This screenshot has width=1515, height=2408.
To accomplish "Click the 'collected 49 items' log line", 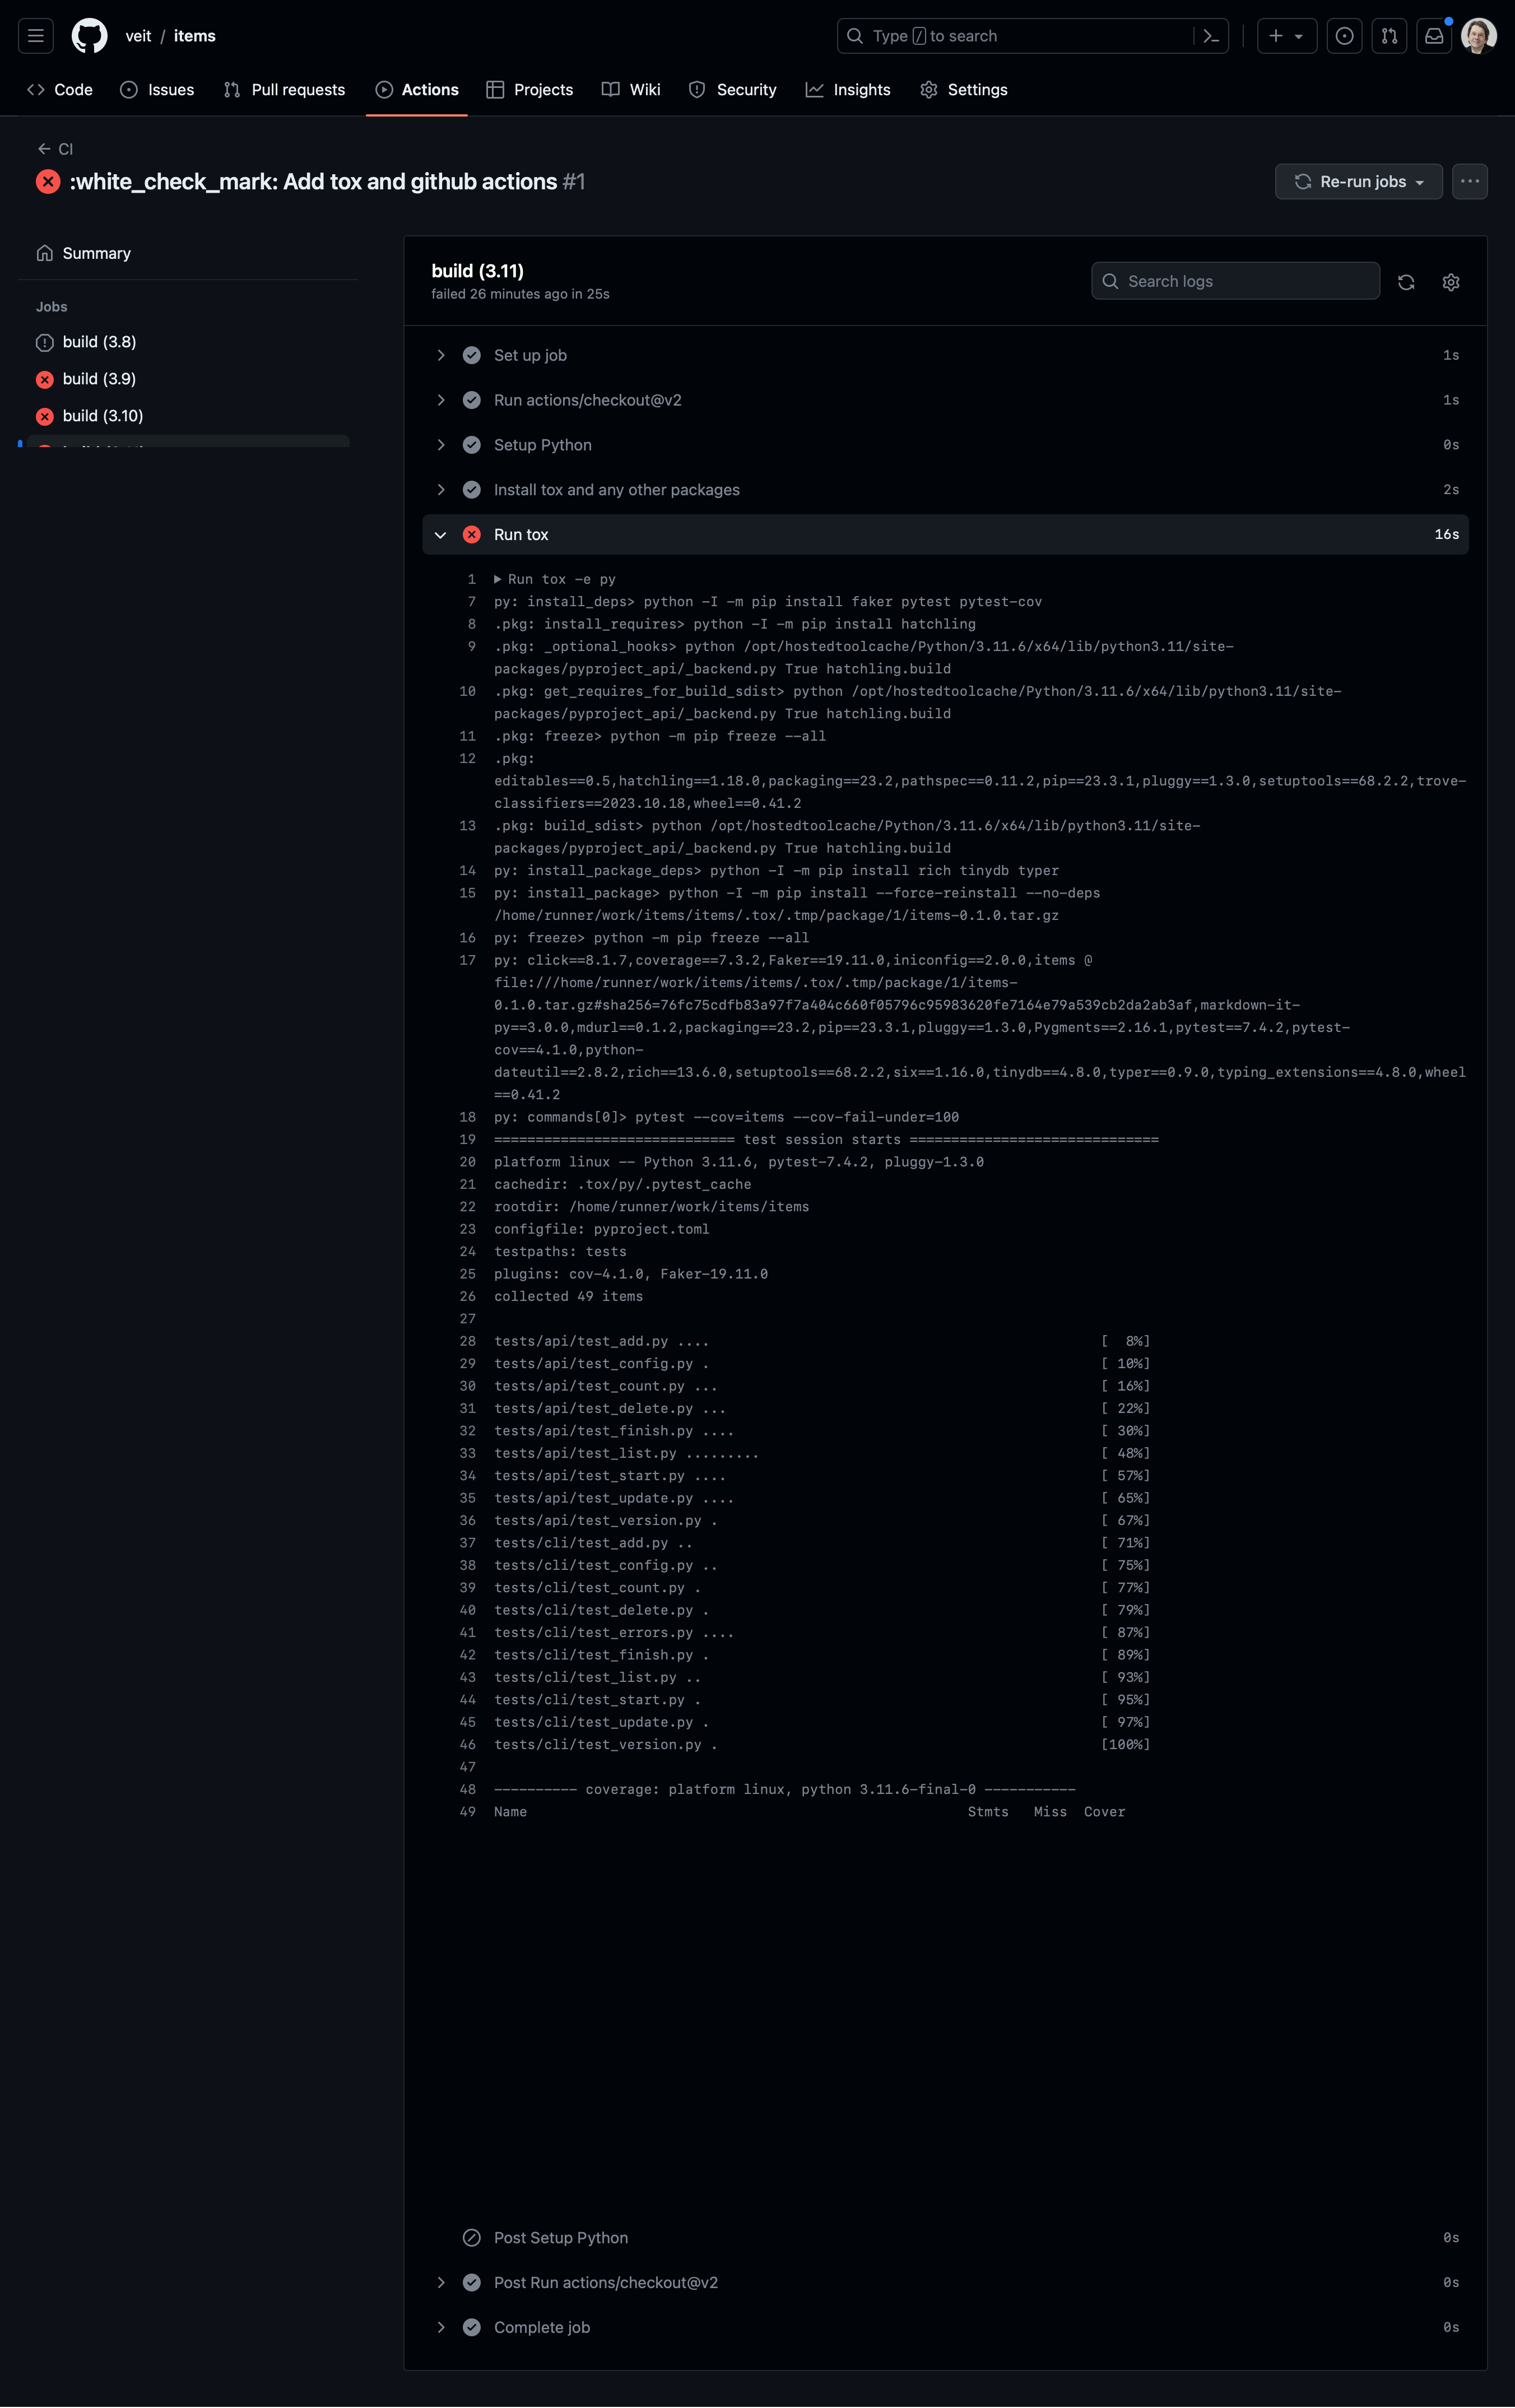I will tap(568, 1296).
